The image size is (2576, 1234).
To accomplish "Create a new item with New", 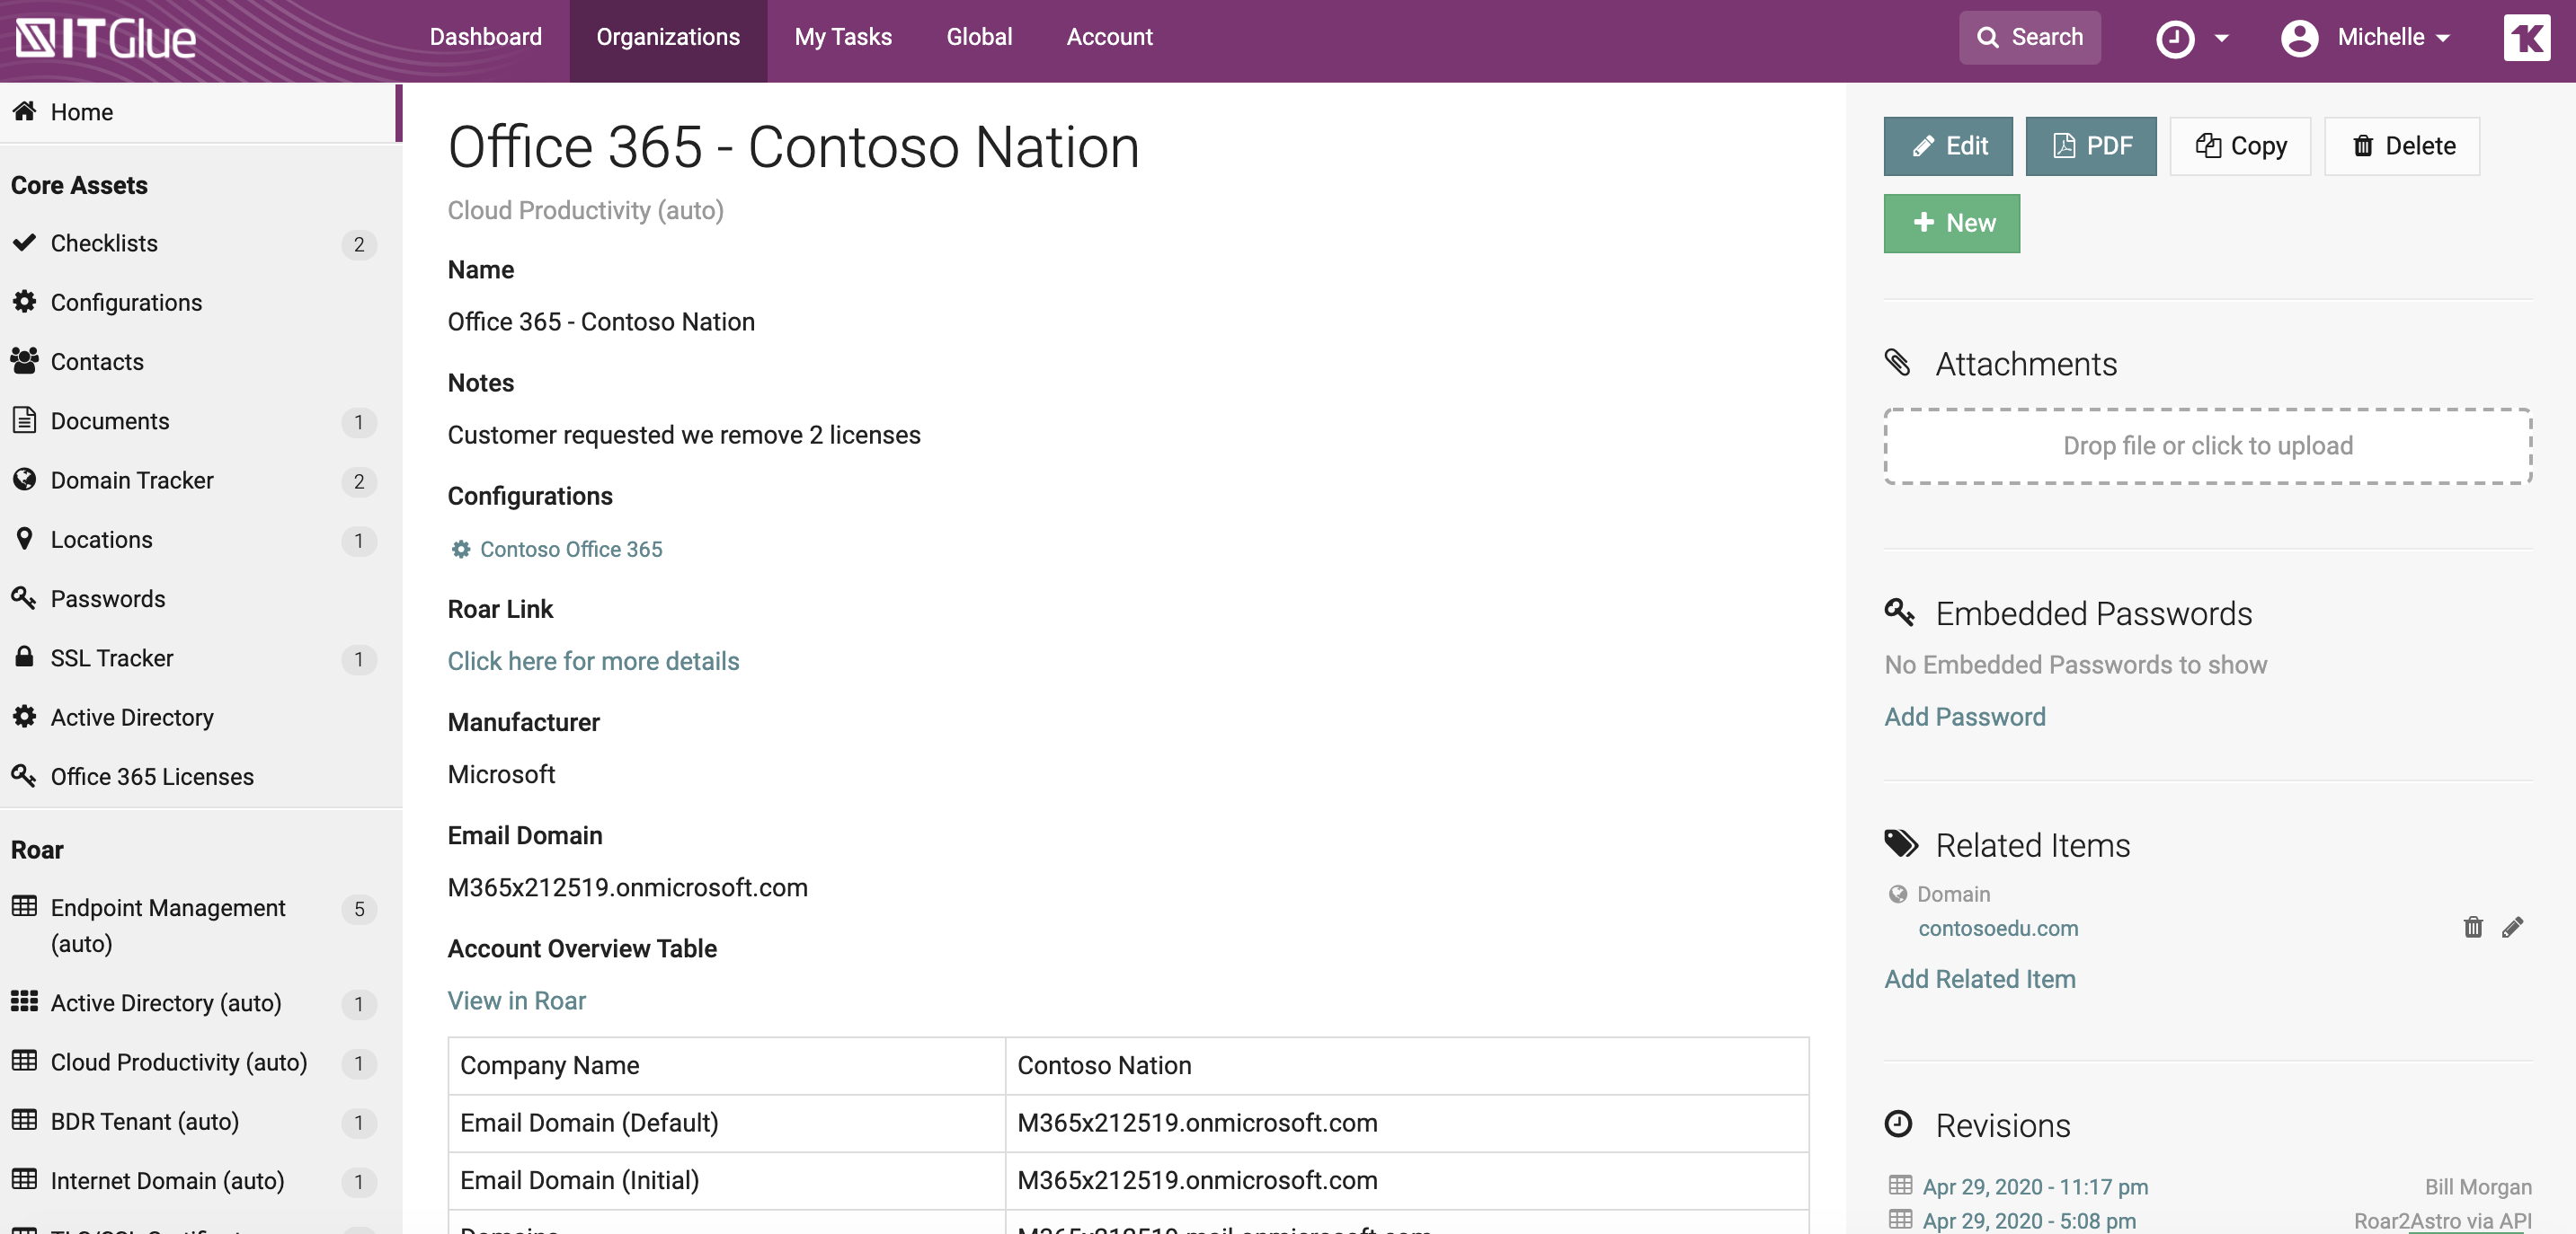I will point(1951,223).
